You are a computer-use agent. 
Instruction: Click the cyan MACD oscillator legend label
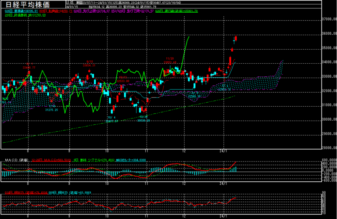click(131, 160)
